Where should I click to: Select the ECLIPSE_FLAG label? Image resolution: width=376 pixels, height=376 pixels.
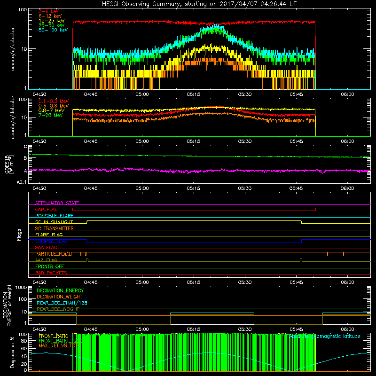pyautogui.click(x=51, y=241)
